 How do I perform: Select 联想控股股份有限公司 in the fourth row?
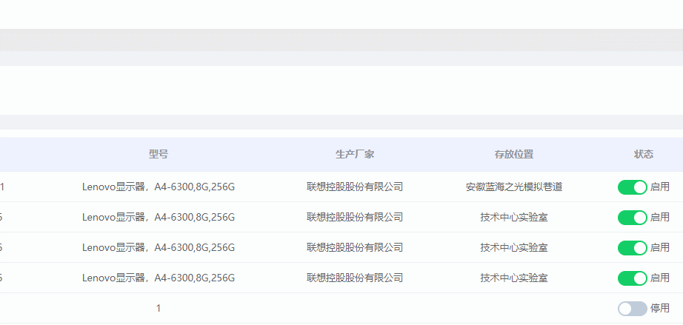tap(355, 278)
